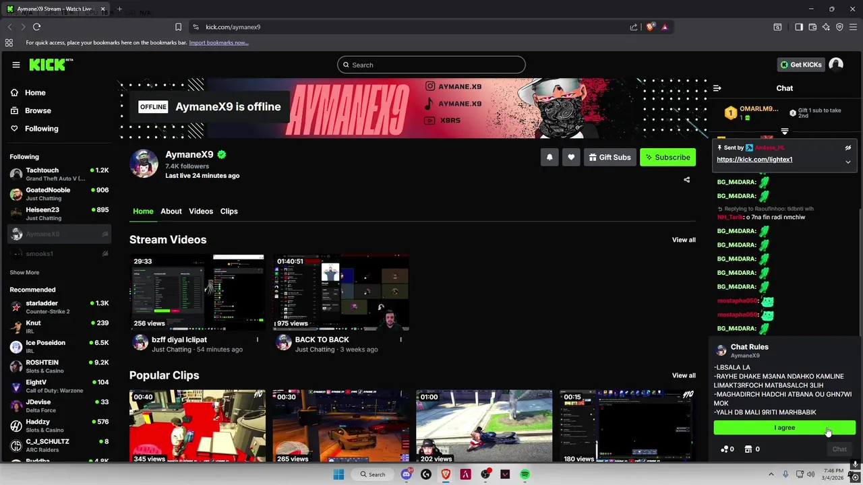The height and width of the screenshot is (485, 863).
Task: Click the share icon below Subscribe
Action: (x=687, y=180)
